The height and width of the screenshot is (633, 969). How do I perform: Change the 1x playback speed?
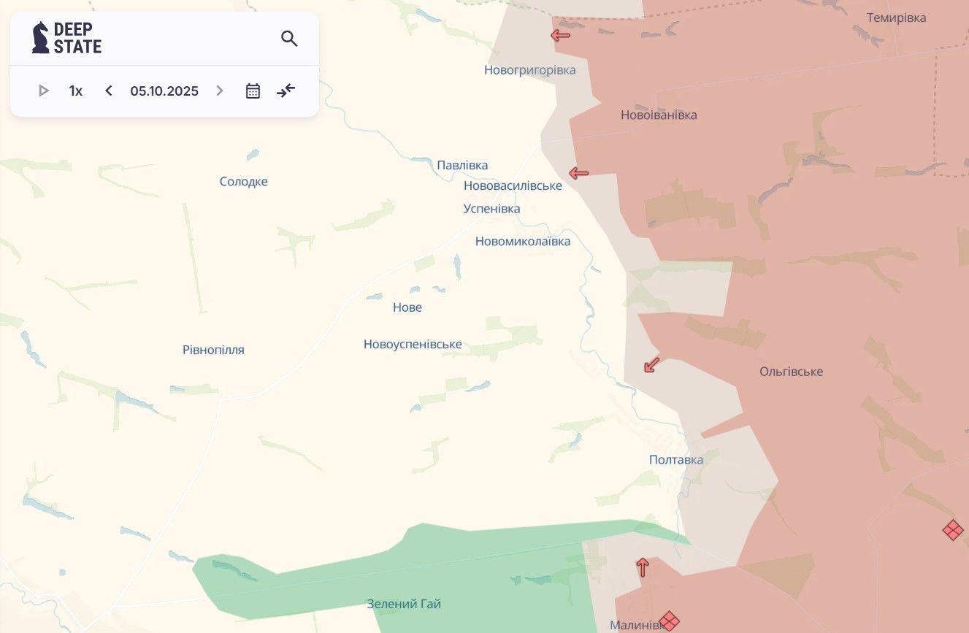[x=76, y=91]
